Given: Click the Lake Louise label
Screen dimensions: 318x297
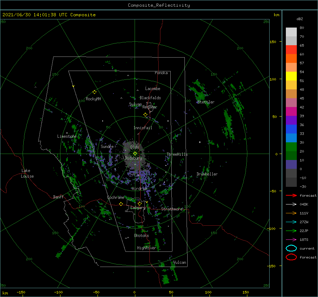Looking at the screenshot, I should pyautogui.click(x=27, y=173).
